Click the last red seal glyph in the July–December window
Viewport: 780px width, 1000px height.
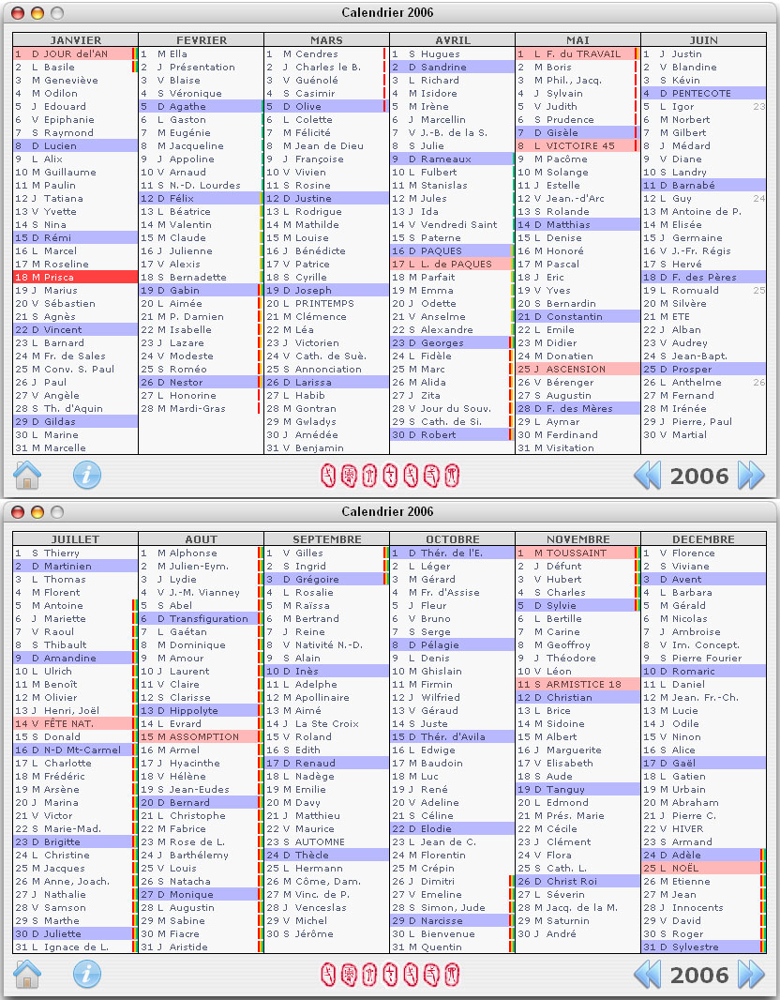(452, 975)
